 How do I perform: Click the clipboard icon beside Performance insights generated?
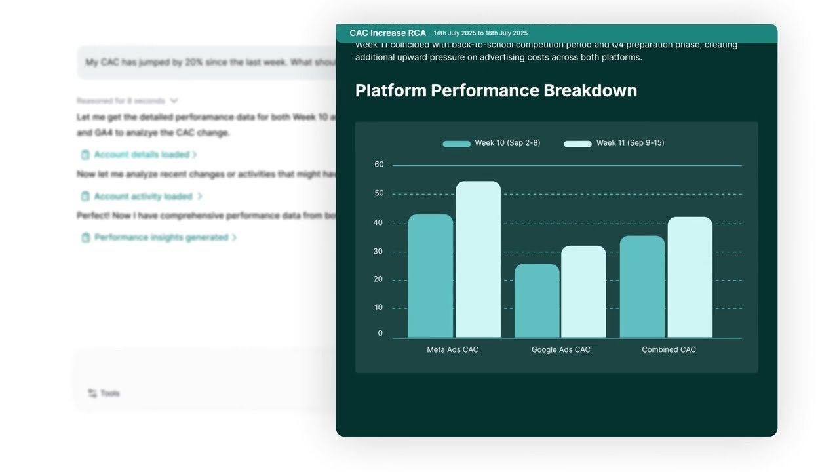[x=85, y=237]
